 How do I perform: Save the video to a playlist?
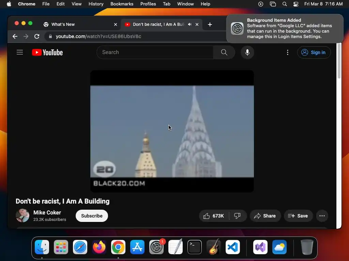[298, 216]
